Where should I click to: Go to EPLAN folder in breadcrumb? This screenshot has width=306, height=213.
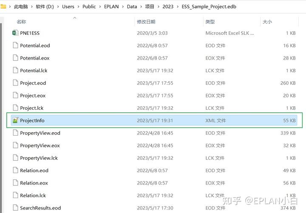[111, 7]
